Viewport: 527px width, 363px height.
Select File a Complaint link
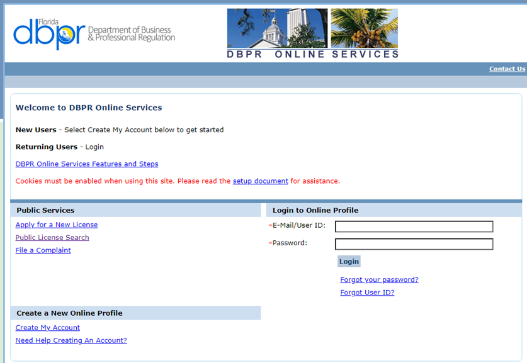point(43,250)
